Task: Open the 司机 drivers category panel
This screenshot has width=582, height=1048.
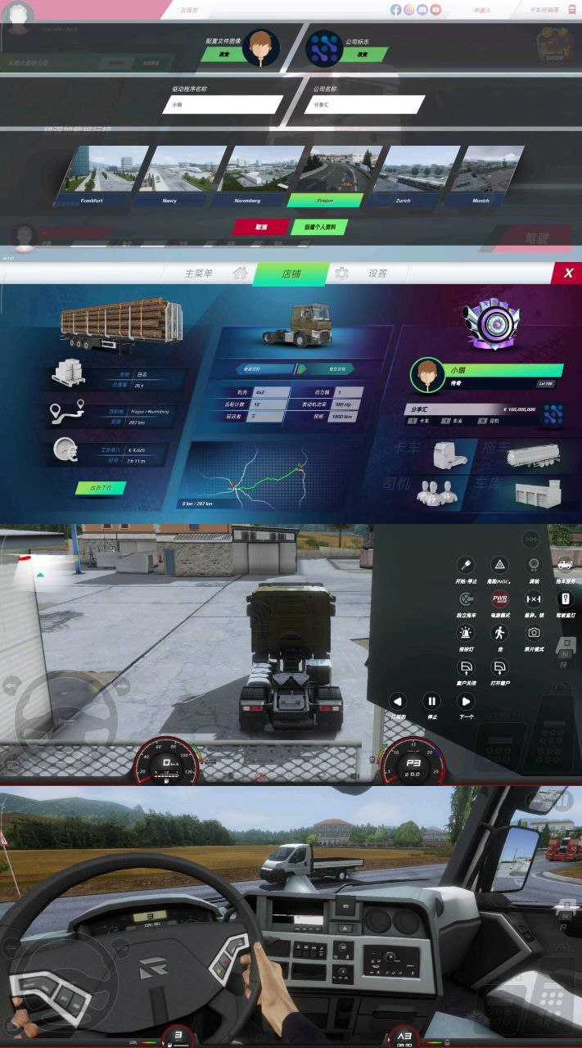Action: (x=426, y=491)
